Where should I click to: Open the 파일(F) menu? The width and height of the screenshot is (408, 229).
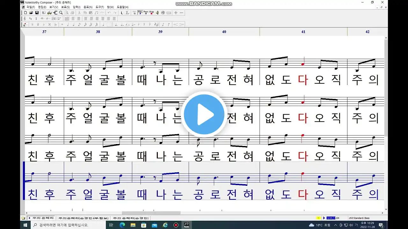tap(31, 7)
